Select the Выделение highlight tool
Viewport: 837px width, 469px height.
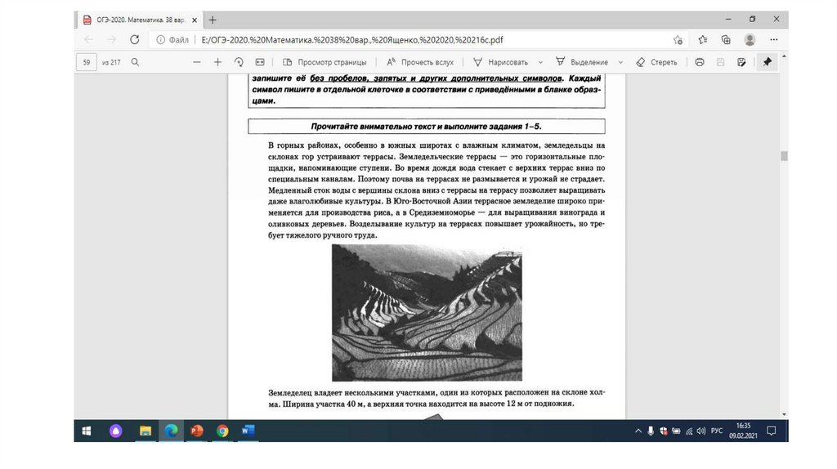pos(582,62)
